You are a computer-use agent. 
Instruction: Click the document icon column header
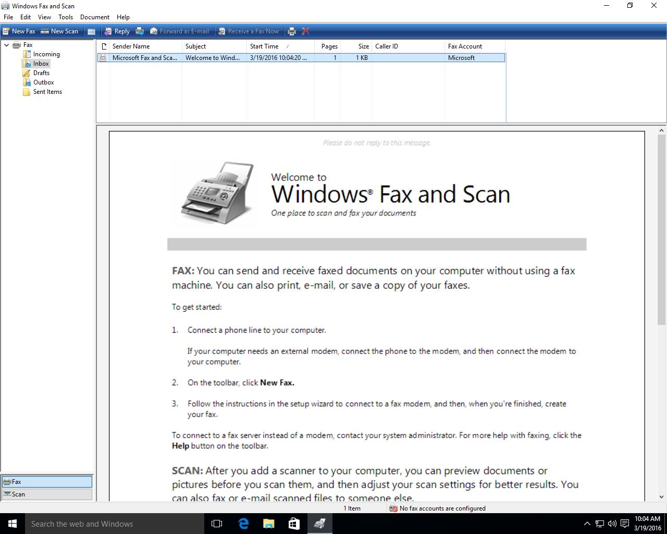point(103,46)
